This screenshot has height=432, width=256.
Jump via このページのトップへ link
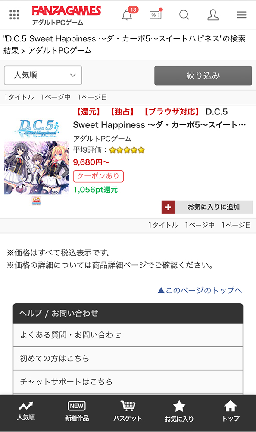[200, 290]
